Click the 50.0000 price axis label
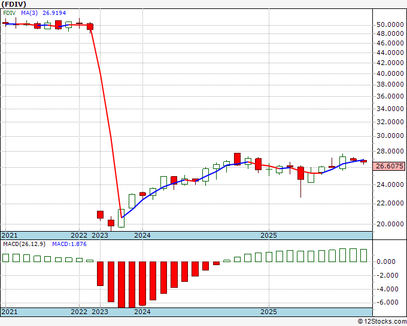Image resolution: width=407 pixels, height=326 pixels. tap(390, 25)
